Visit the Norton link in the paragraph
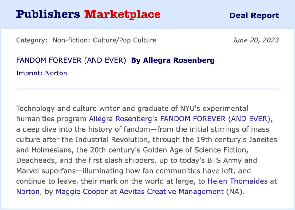The width and height of the screenshot is (295, 210). click(x=28, y=192)
